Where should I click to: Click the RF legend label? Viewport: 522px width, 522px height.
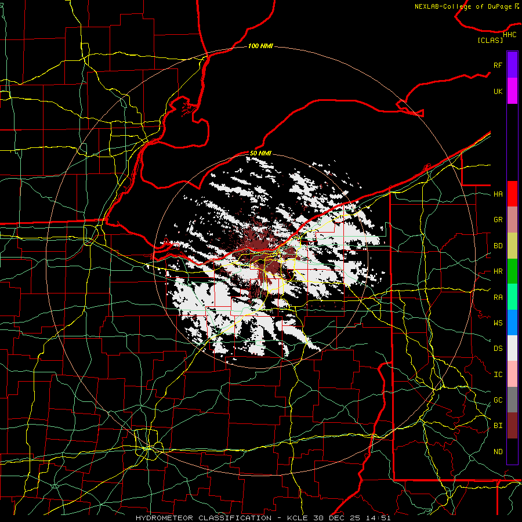[x=498, y=65]
